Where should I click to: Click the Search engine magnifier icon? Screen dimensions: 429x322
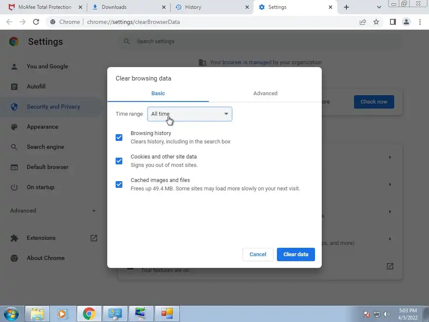pos(14,147)
